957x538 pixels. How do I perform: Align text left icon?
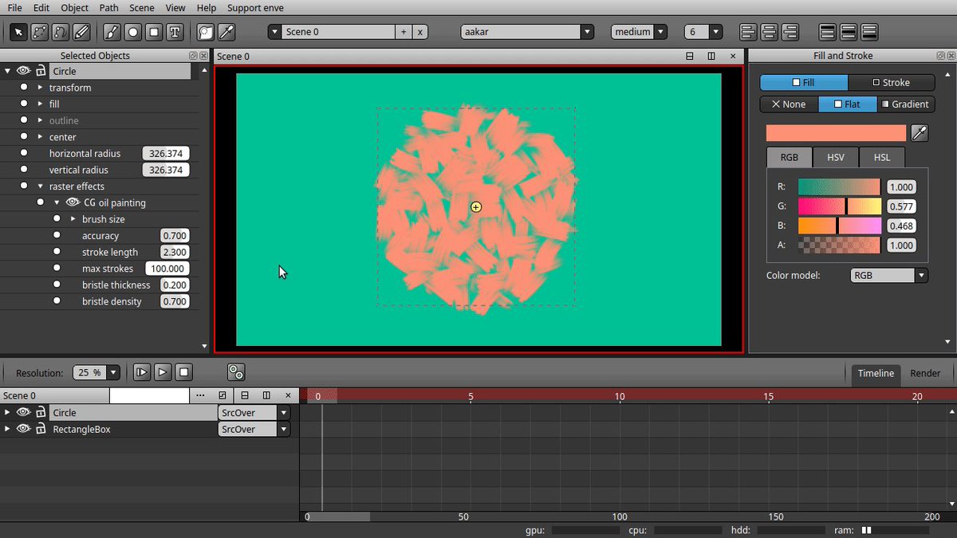(x=748, y=32)
